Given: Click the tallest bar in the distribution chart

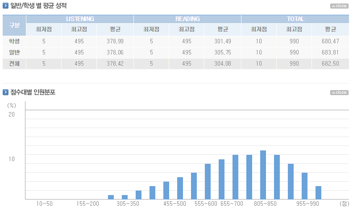Looking at the screenshot, I should (x=263, y=175).
